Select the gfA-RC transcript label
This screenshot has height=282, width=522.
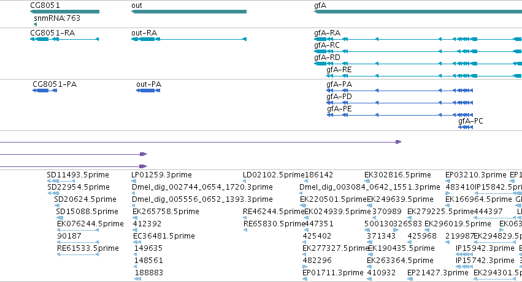point(327,45)
